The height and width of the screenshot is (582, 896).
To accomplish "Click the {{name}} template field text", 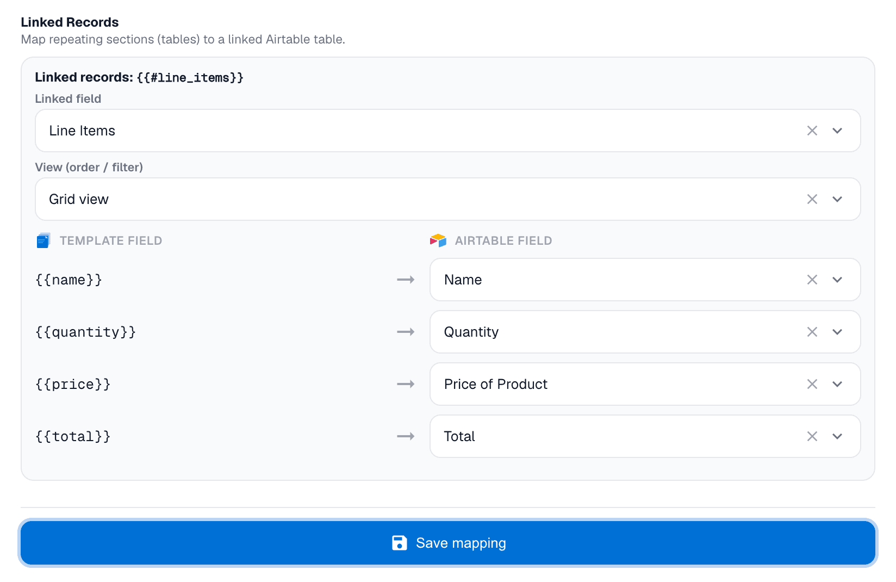I will pyautogui.click(x=69, y=280).
